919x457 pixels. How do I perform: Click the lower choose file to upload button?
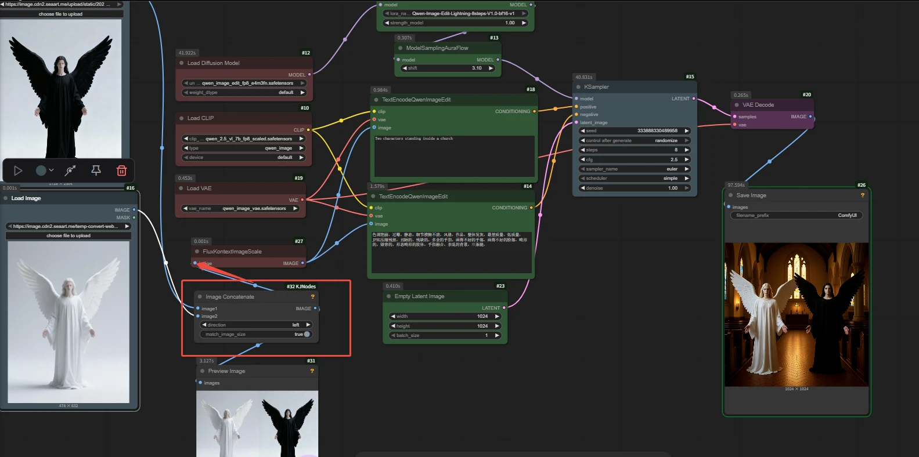pos(69,235)
